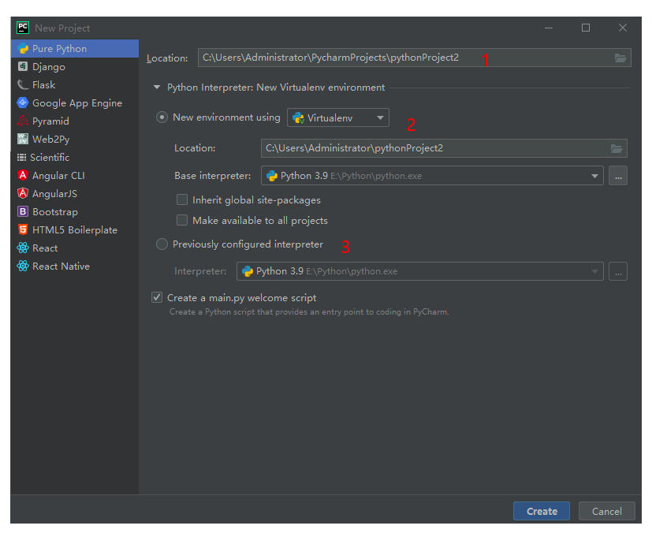Uncheck Create a main.py welcome script

point(157,297)
